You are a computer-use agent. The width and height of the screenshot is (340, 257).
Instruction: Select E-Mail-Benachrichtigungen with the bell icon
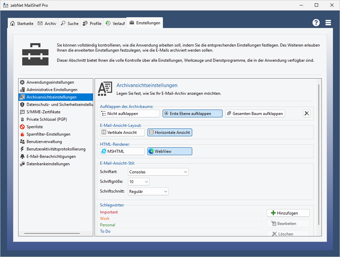[51, 156]
